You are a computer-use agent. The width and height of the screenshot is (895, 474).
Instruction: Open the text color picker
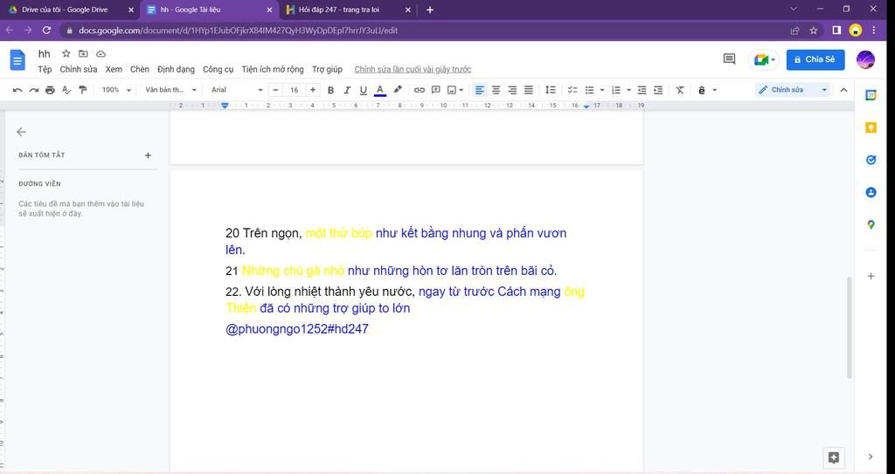(x=379, y=90)
